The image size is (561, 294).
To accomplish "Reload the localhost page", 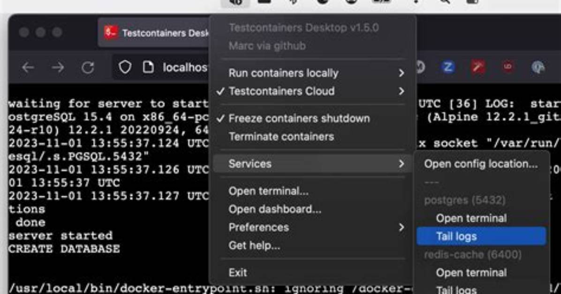I will pyautogui.click(x=88, y=67).
